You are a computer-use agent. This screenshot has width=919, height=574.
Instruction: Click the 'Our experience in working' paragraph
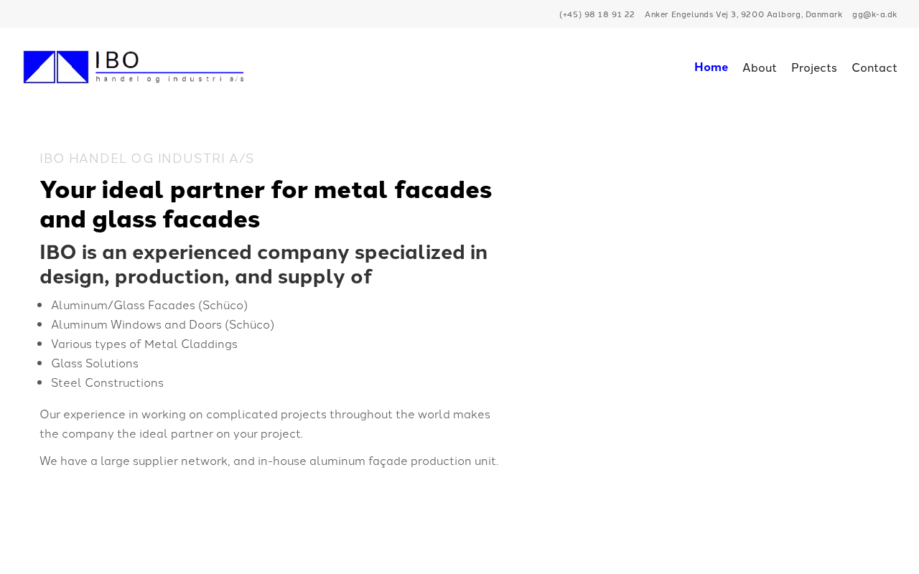pyautogui.click(x=265, y=423)
